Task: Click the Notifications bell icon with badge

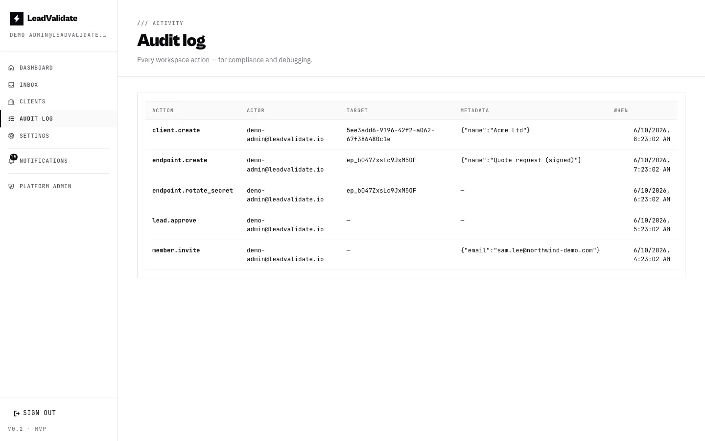Action: 12,160
